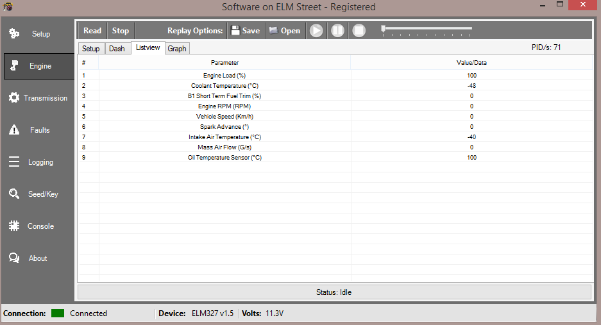Select the B1 Short Term Fuel Trim row
The height and width of the screenshot is (325, 601).
tap(335, 96)
